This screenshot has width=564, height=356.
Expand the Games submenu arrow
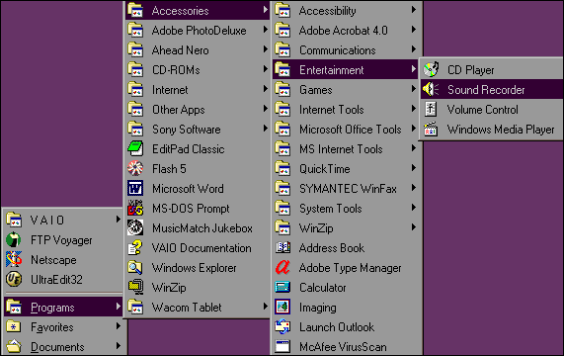[414, 89]
